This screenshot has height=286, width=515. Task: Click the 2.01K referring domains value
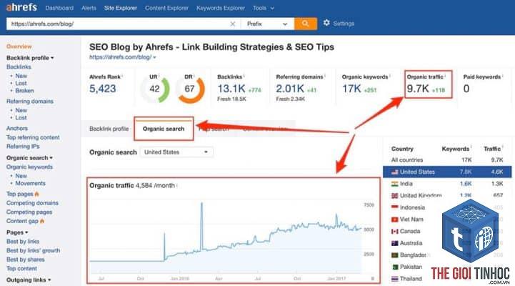(x=290, y=89)
